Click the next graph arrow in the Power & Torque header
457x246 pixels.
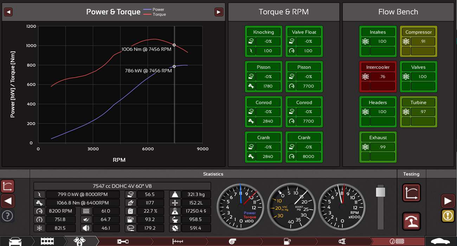coord(219,12)
